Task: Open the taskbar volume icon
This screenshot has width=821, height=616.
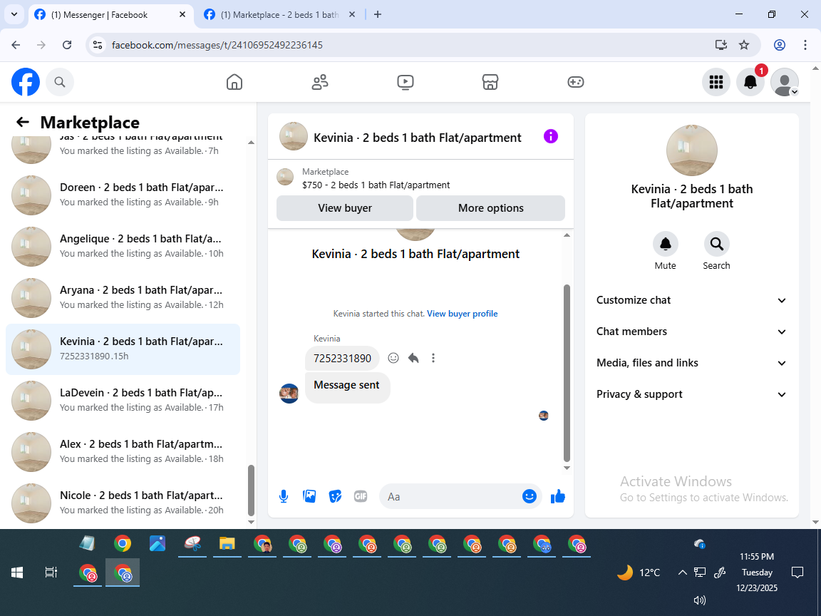Action: coord(699,600)
